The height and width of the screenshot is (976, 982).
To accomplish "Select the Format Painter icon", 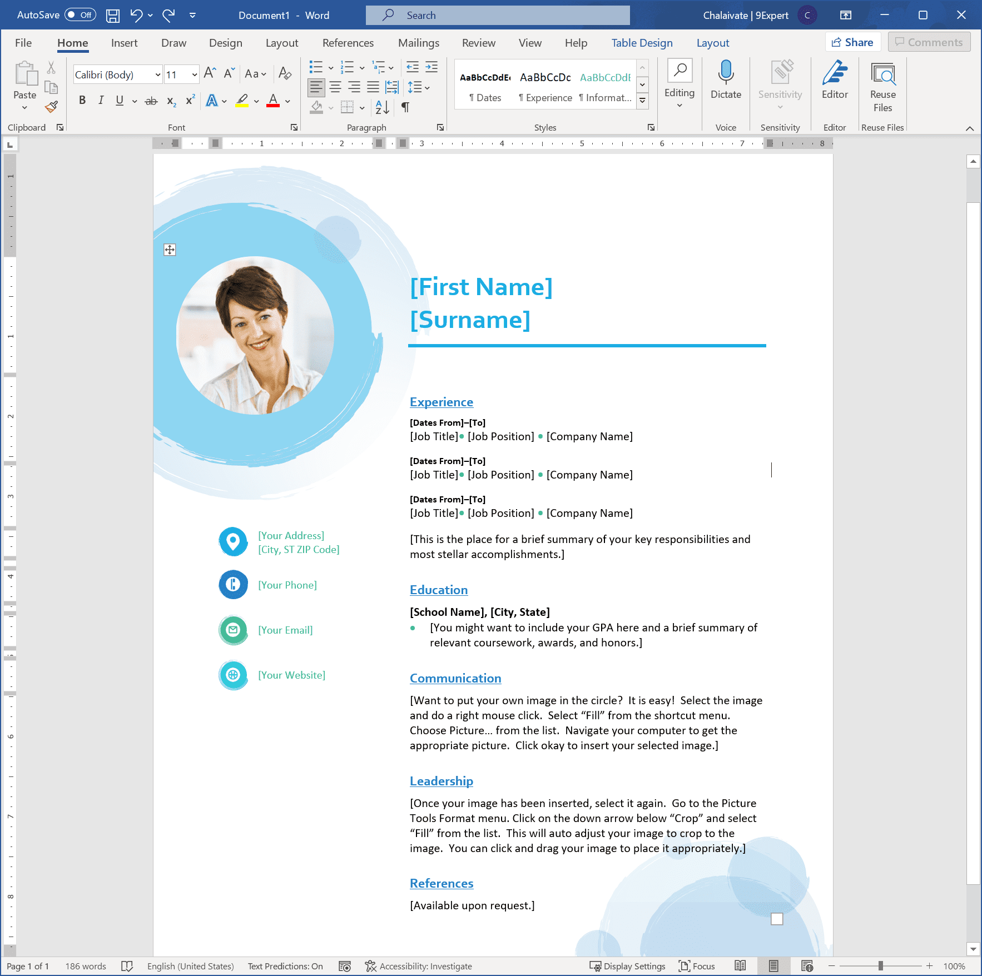I will tap(52, 106).
